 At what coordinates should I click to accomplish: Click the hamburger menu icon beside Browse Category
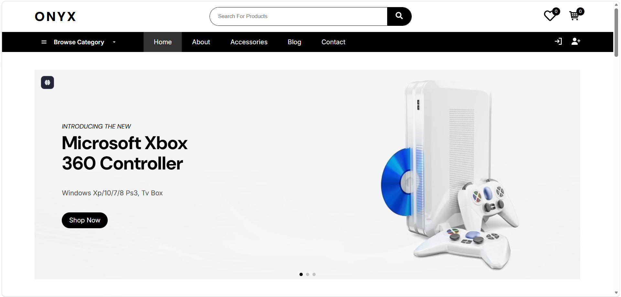(44, 42)
